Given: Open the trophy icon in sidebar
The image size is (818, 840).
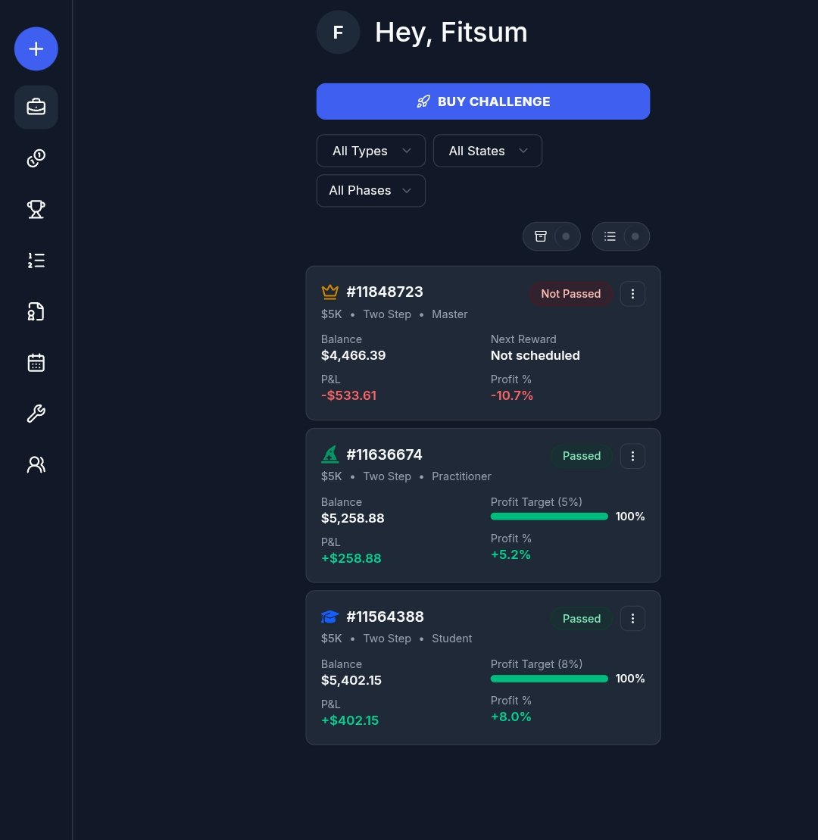Looking at the screenshot, I should [36, 209].
